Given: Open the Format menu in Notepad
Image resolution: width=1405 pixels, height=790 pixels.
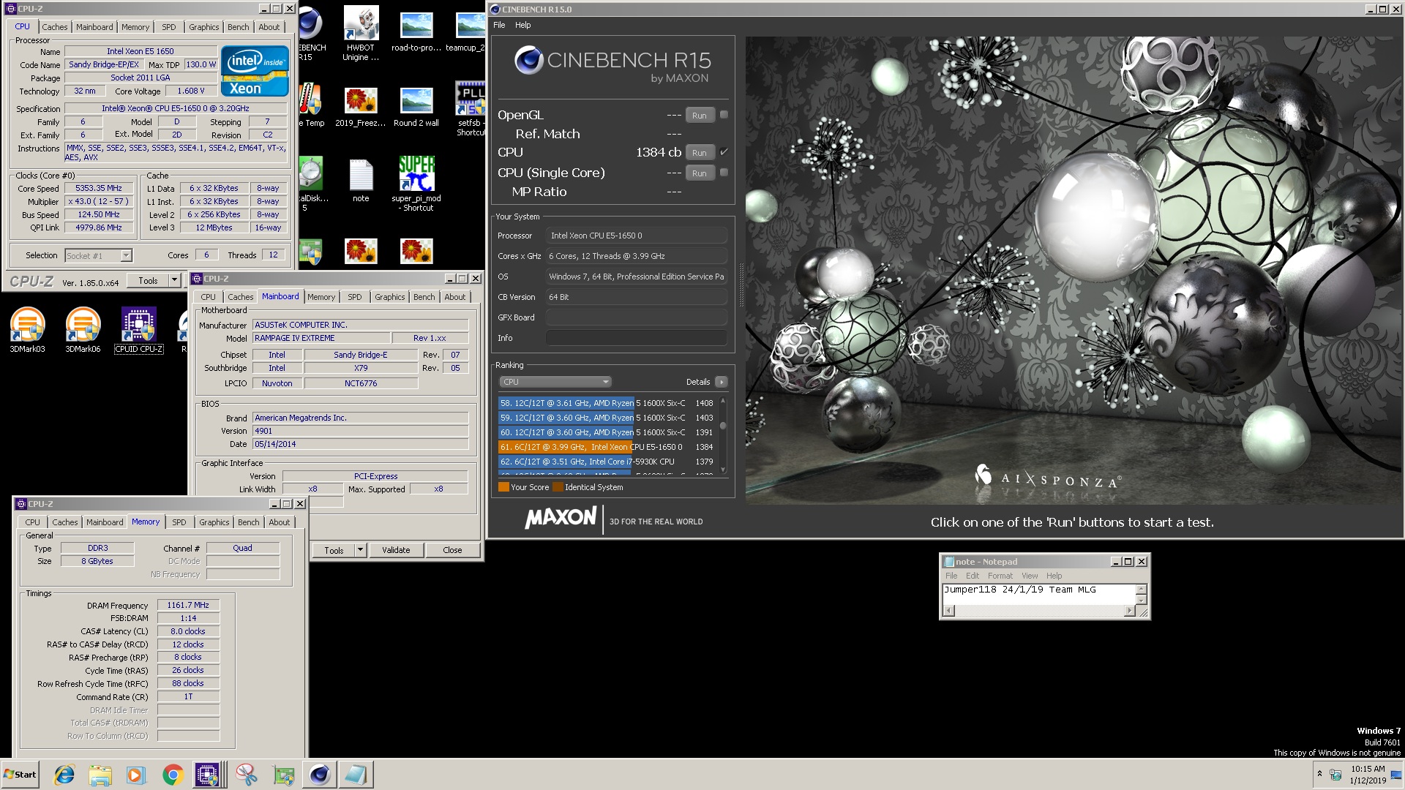Looking at the screenshot, I should [x=1000, y=576].
